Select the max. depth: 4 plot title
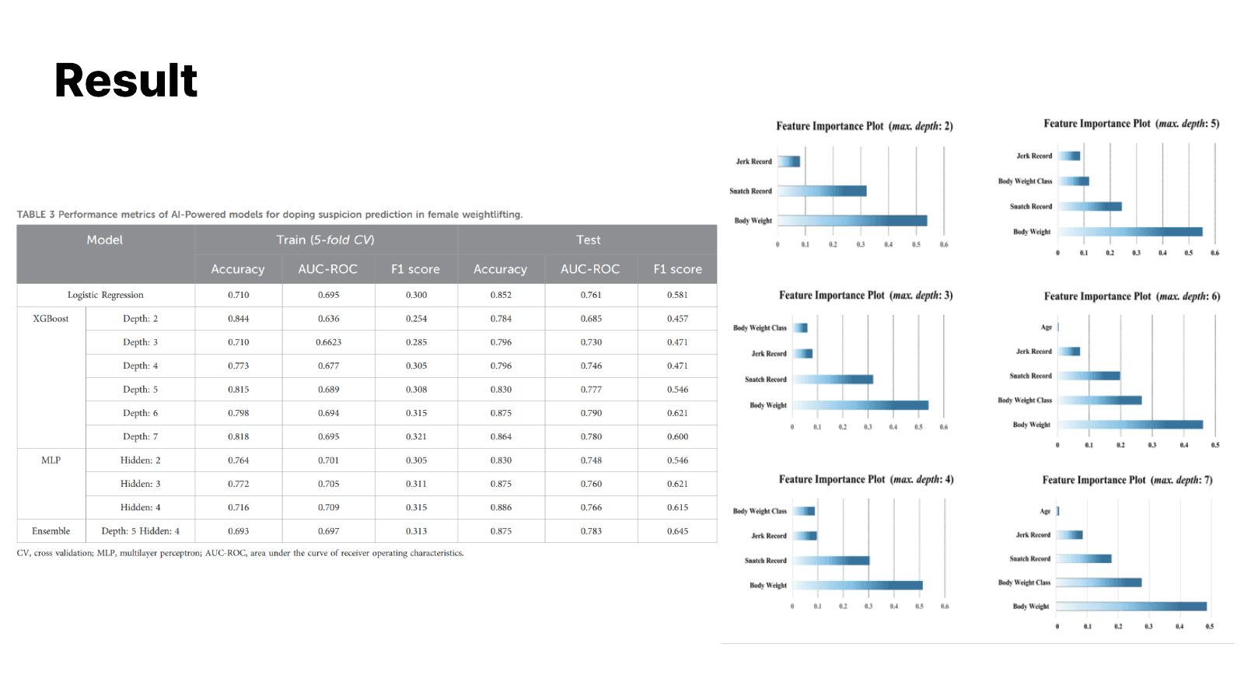The width and height of the screenshot is (1244, 700). [866, 479]
